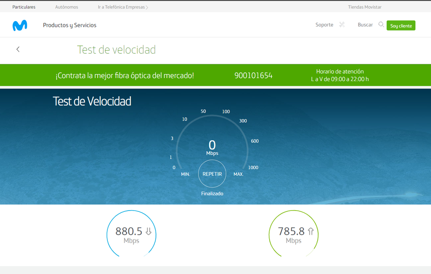This screenshot has height=274, width=431.
Task: Click the Soporte link
Action: coord(324,25)
